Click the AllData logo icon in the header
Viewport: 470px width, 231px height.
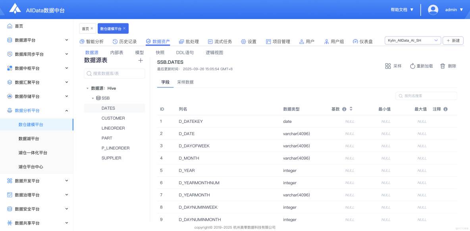(15, 9)
